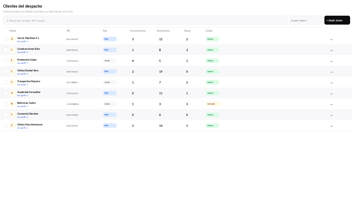Click the Conversaciones column header

(138, 31)
